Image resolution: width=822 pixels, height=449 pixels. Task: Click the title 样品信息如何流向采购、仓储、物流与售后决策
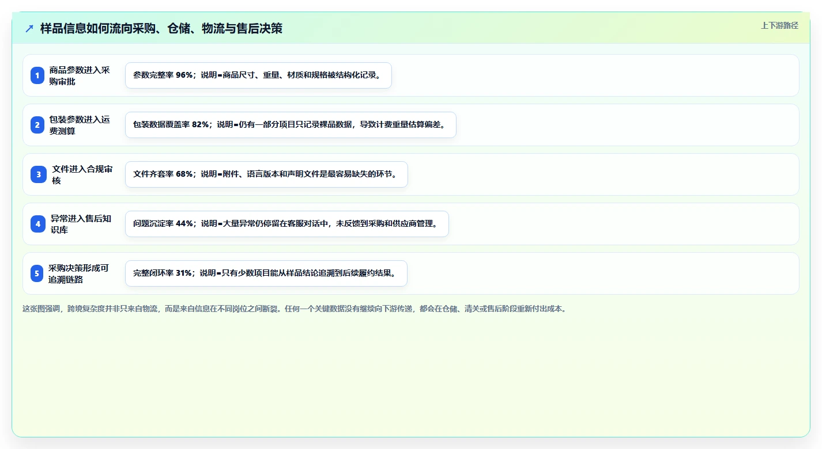point(161,28)
